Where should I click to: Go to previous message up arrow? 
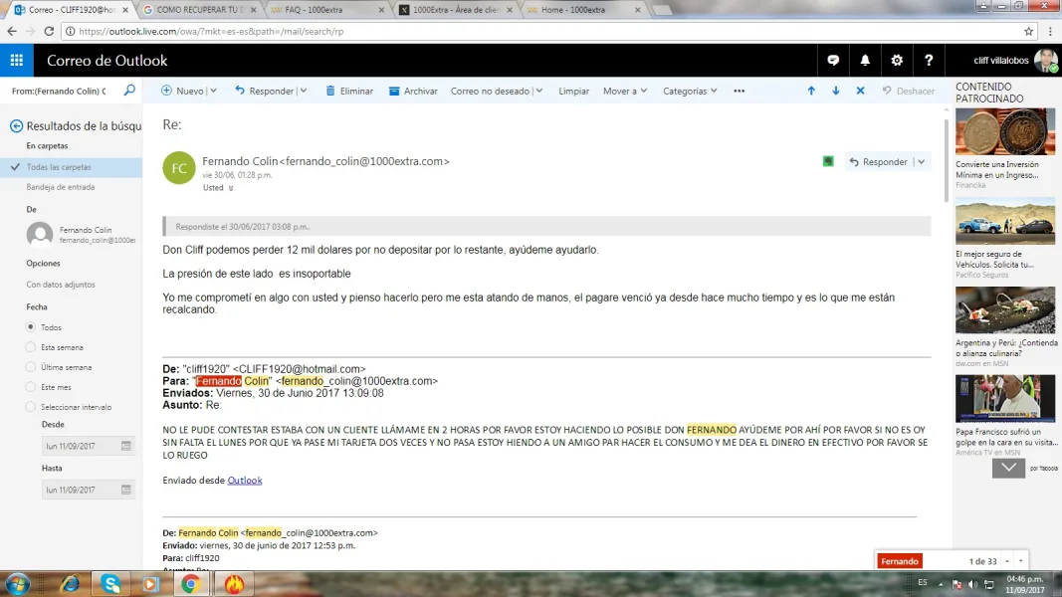[x=811, y=91]
